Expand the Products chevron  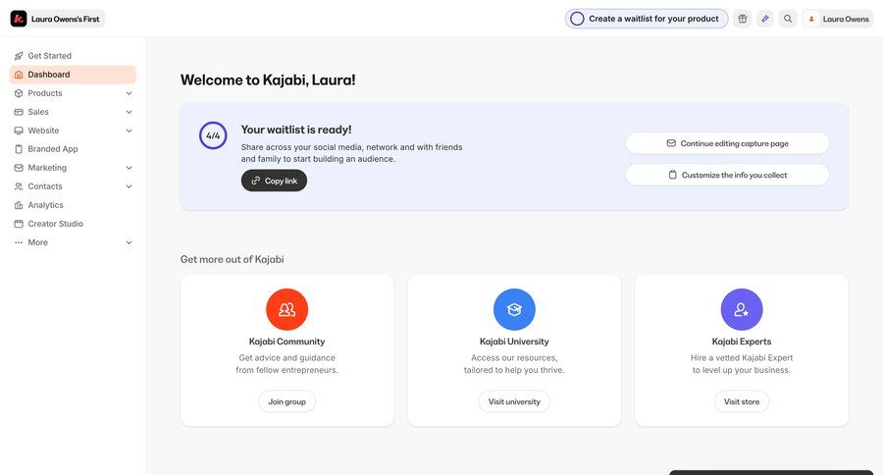129,93
